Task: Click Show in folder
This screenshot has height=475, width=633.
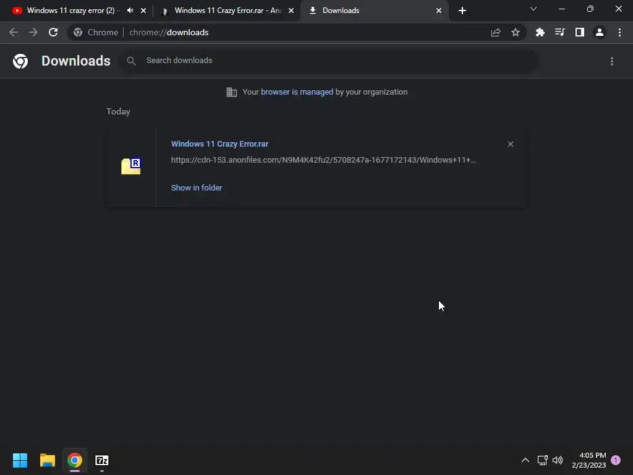Action: click(x=197, y=188)
